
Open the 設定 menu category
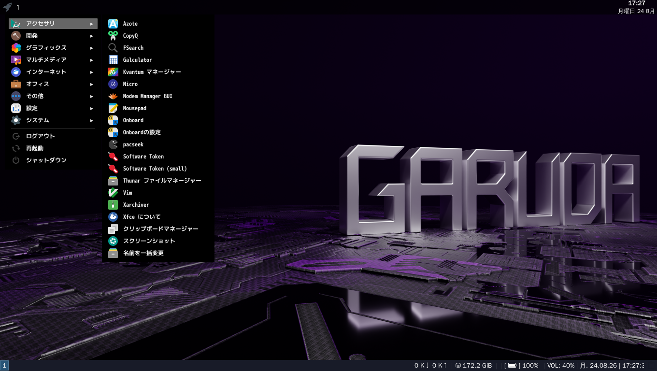coord(53,108)
